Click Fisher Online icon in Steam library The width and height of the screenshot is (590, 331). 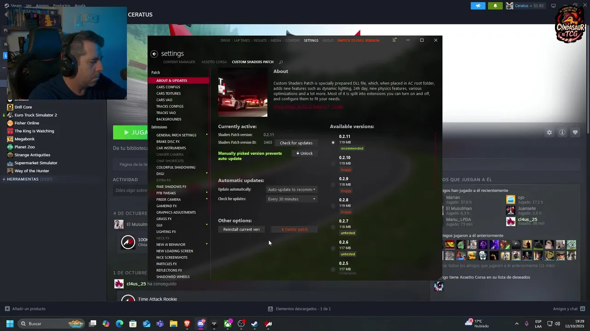10,123
